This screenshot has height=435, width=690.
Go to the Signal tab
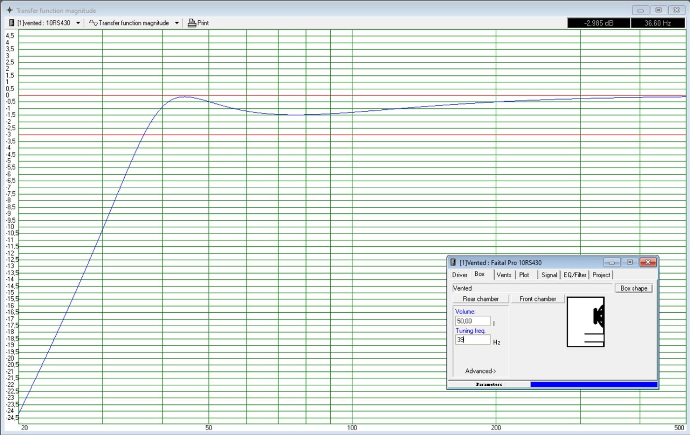(x=549, y=275)
